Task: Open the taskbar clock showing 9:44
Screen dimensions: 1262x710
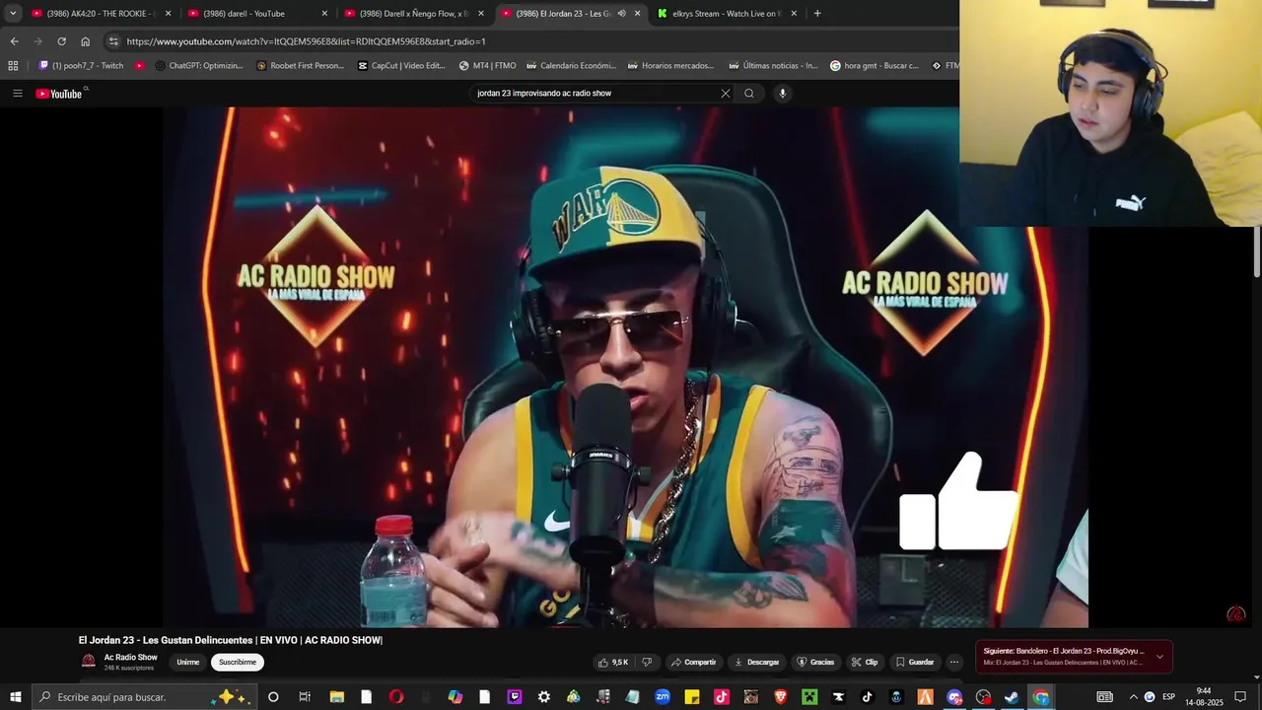Action: coord(1204,697)
